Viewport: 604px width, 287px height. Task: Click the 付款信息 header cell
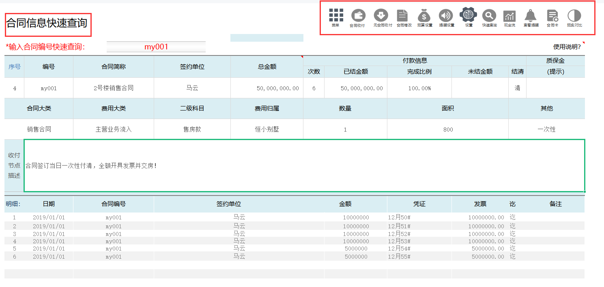[x=415, y=61]
